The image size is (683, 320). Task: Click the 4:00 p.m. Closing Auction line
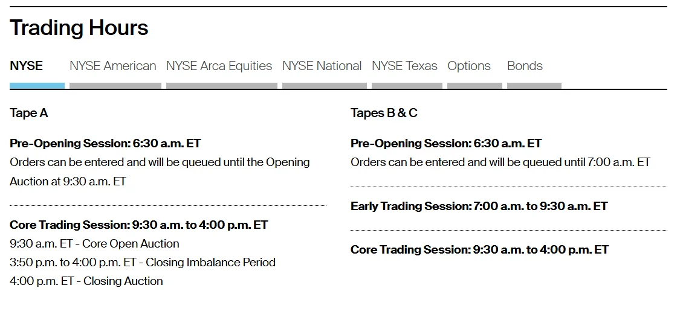pos(86,281)
